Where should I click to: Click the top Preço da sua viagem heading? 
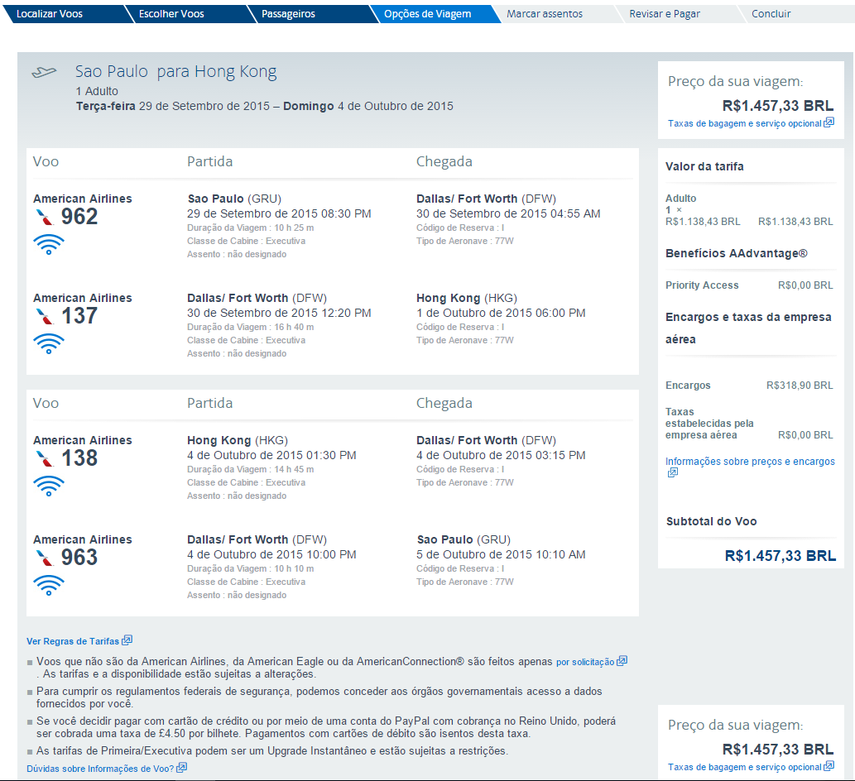coord(735,81)
